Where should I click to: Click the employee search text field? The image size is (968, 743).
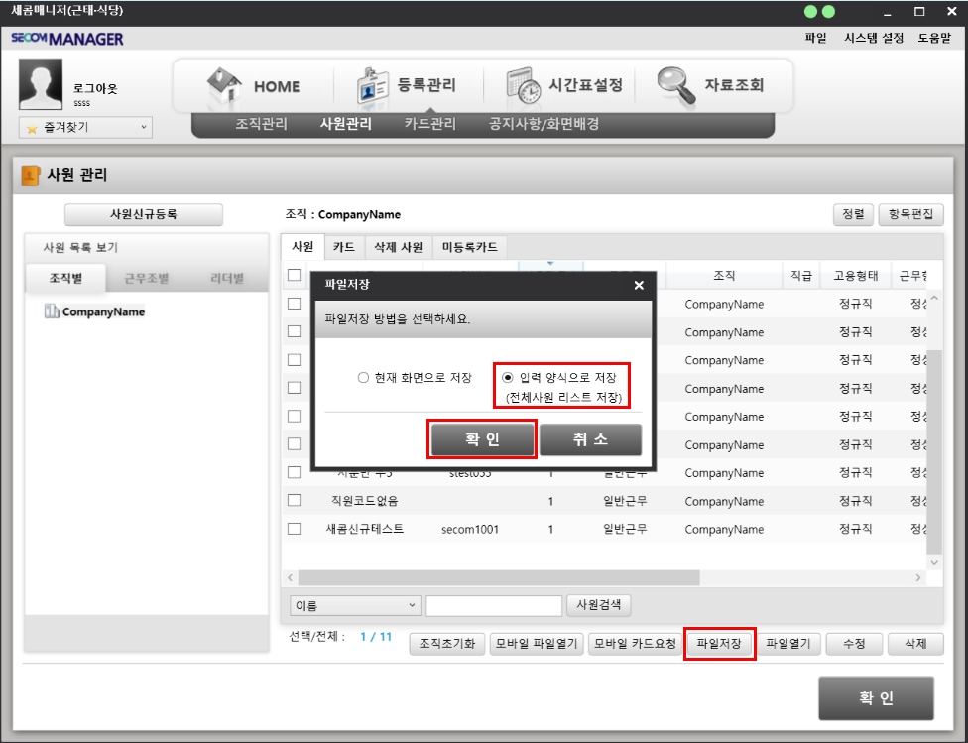point(494,605)
